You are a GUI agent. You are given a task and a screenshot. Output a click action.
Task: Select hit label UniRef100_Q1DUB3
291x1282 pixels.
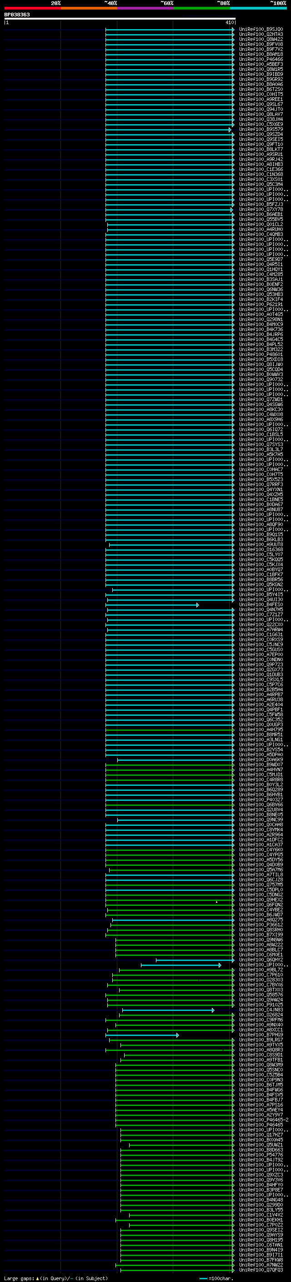(261, 674)
